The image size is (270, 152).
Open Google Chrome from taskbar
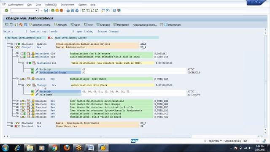click(54, 148)
